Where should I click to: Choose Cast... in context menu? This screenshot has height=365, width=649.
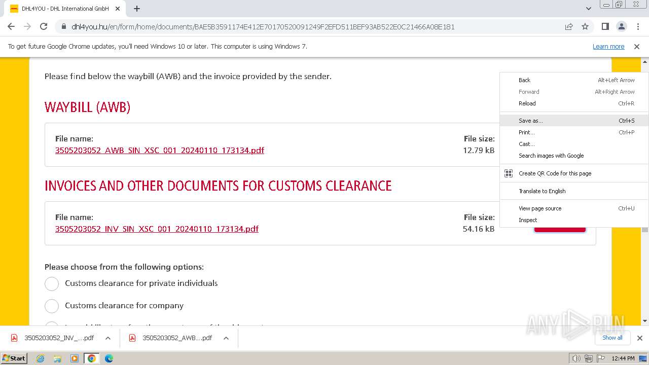click(574, 144)
